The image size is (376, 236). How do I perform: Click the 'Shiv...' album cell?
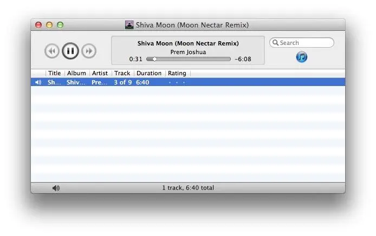(x=76, y=82)
